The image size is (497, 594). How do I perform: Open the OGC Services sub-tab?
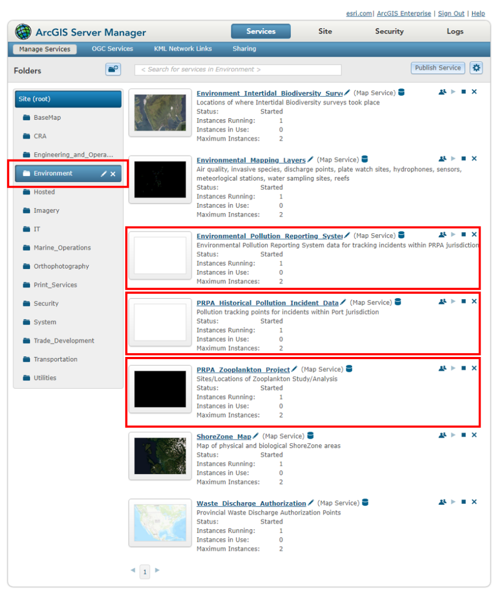112,49
